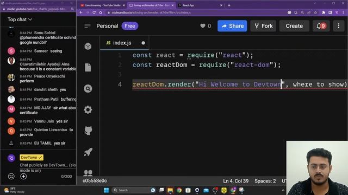
Task: Open the Deployment rocket sidebar icon
Action: pyautogui.click(x=88, y=152)
